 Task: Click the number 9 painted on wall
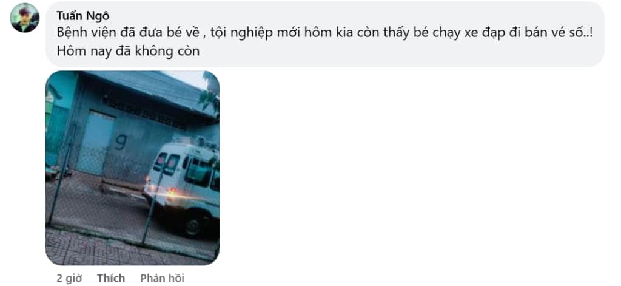(121, 142)
